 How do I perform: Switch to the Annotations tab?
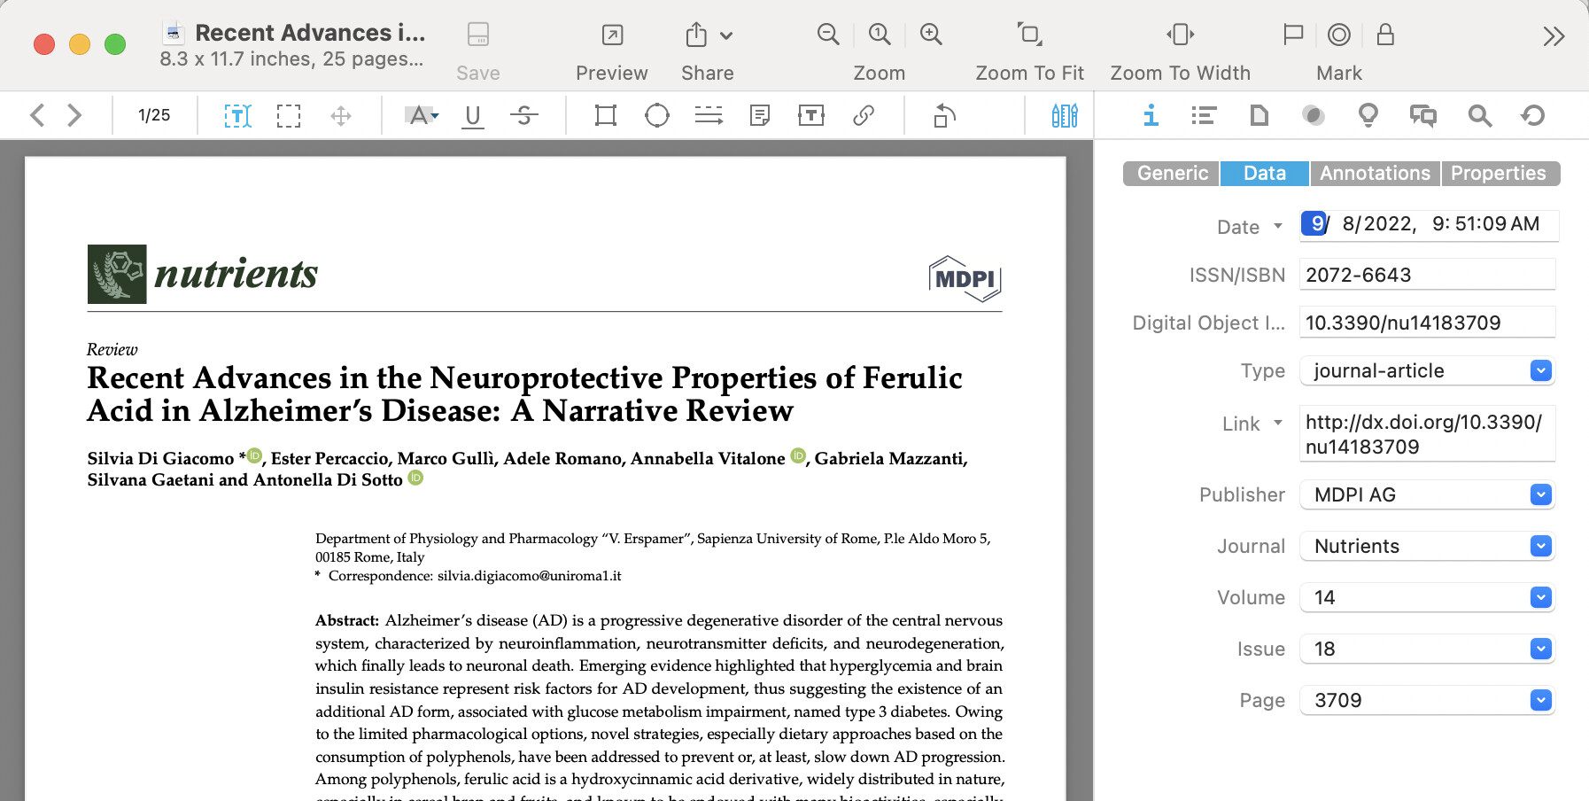click(1375, 174)
